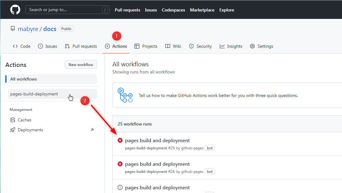The width and height of the screenshot is (342, 193).
Task: Click the Wiki tab book icon
Action: (168, 46)
